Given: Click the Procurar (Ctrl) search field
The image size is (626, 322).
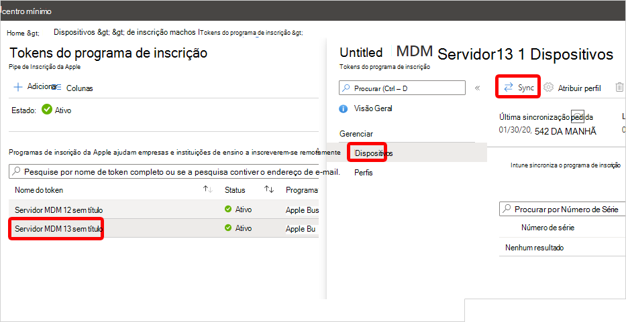Looking at the screenshot, I should coord(402,88).
